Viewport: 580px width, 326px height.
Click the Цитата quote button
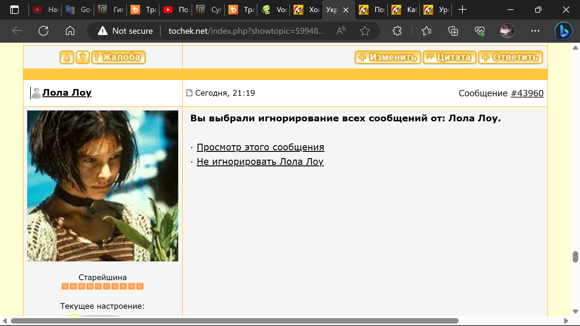pos(449,57)
